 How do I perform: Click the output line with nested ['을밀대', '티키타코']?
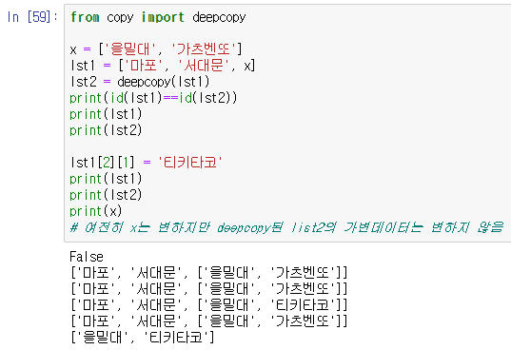click(209, 305)
